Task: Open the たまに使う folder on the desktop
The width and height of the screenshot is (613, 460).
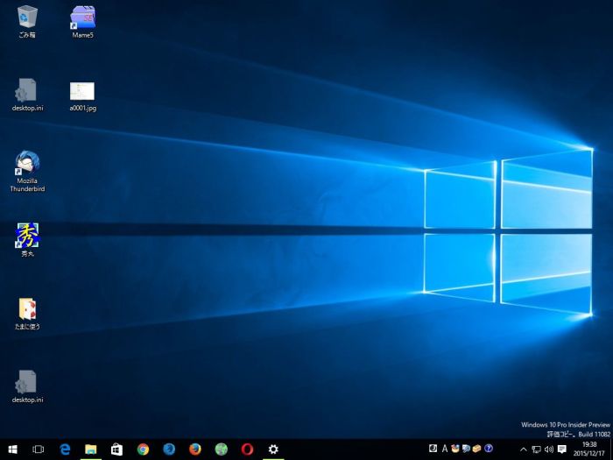Action: (27, 309)
